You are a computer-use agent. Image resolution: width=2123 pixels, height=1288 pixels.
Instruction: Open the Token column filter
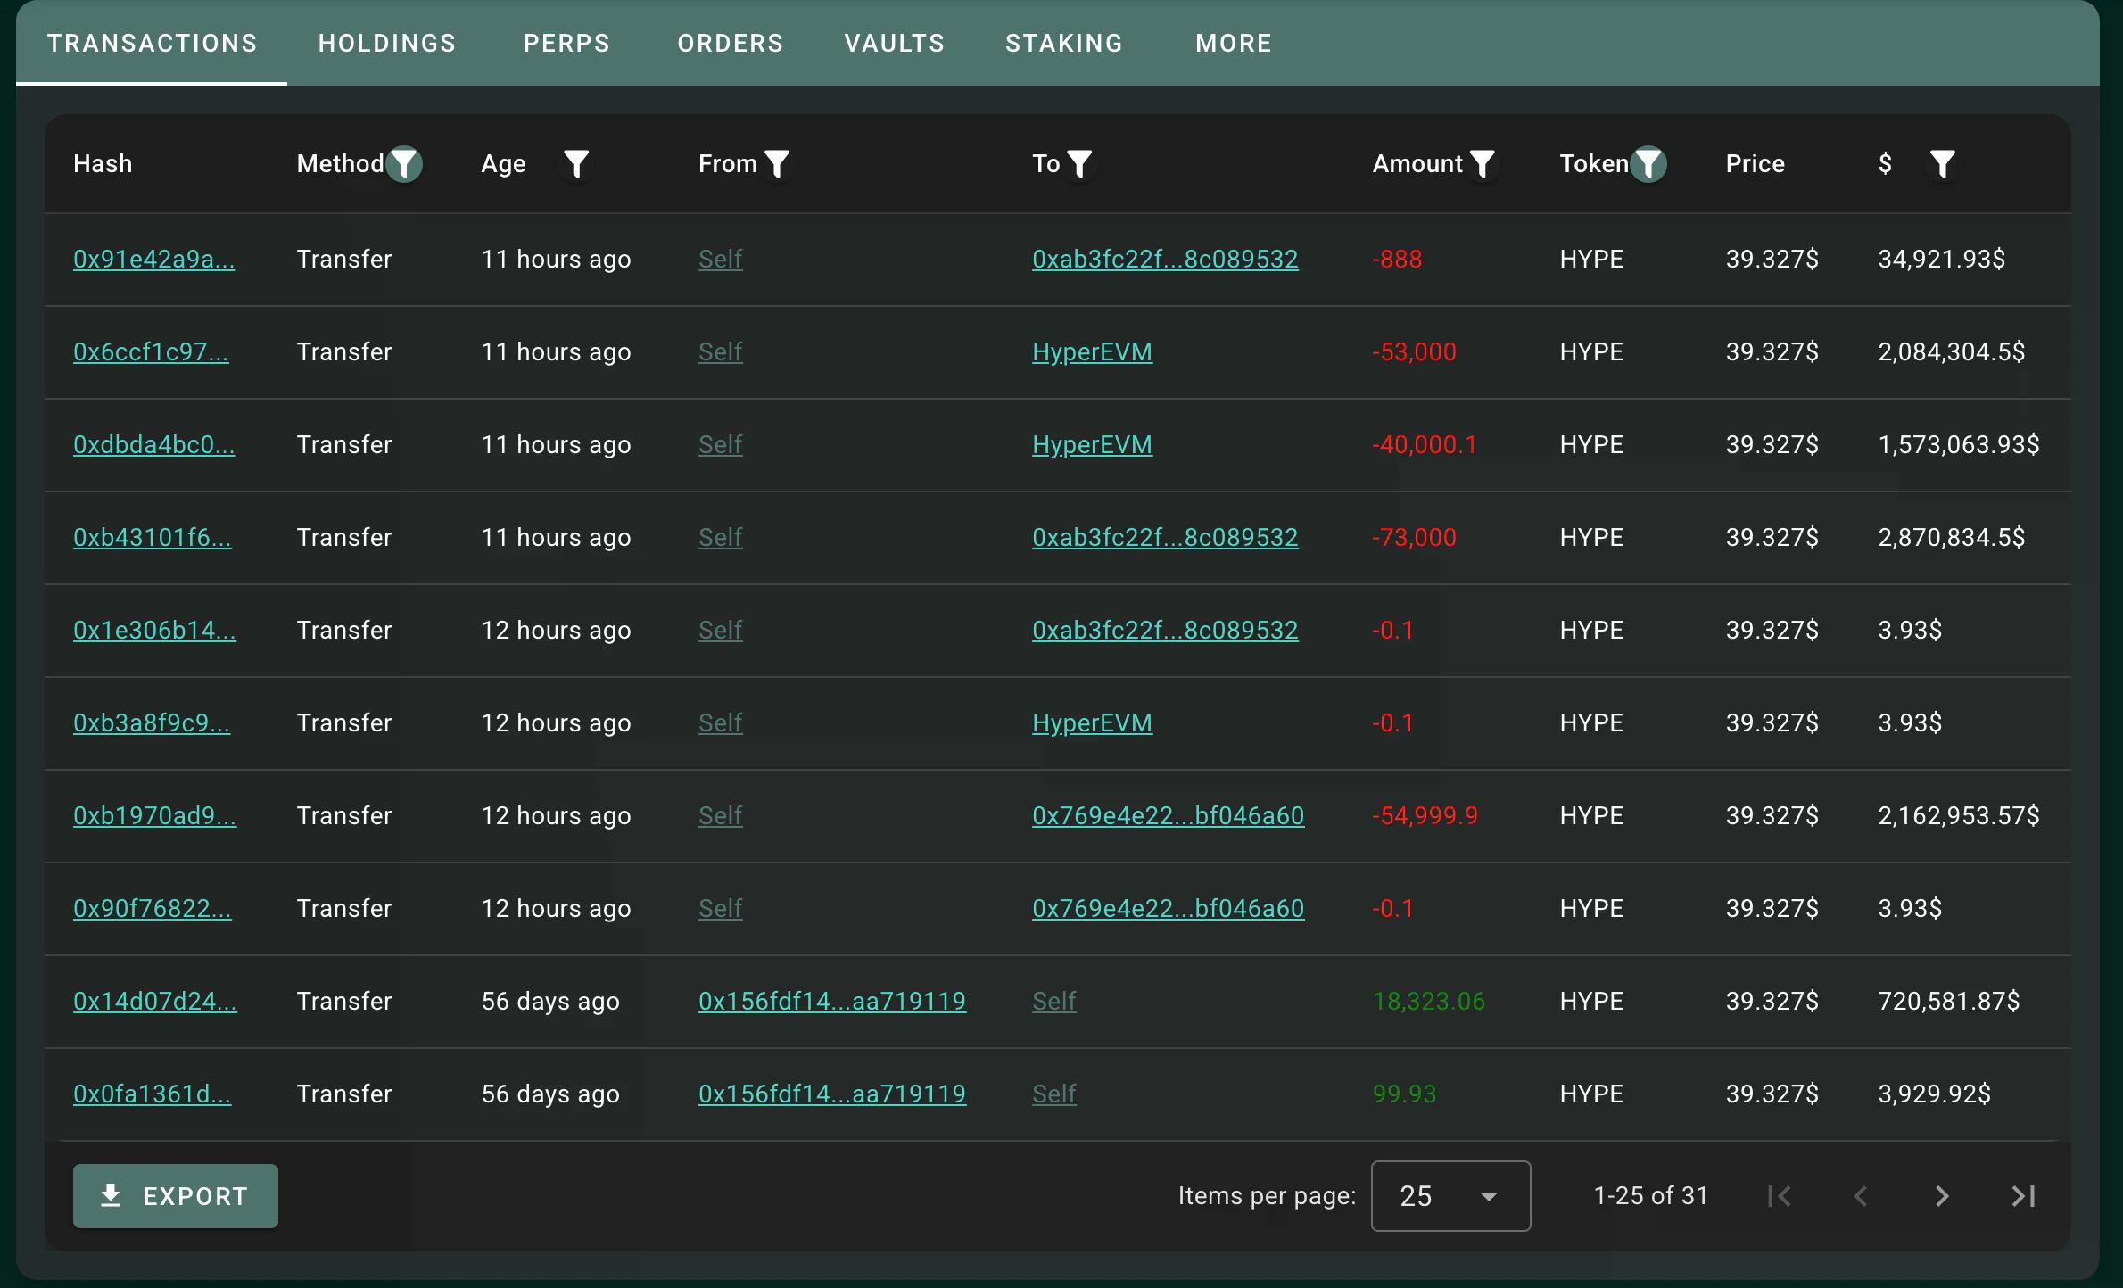pyautogui.click(x=1648, y=164)
